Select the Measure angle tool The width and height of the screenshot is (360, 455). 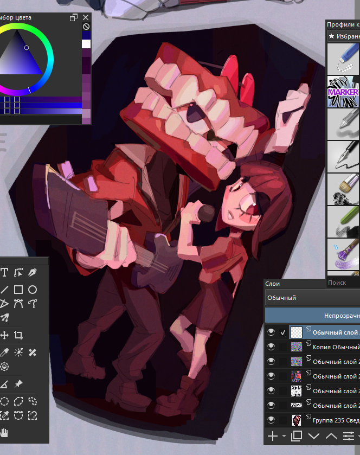point(4,384)
